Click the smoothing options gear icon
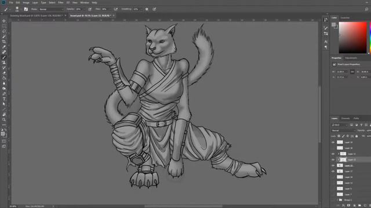The height and width of the screenshot is (208, 371). pyautogui.click(x=147, y=9)
